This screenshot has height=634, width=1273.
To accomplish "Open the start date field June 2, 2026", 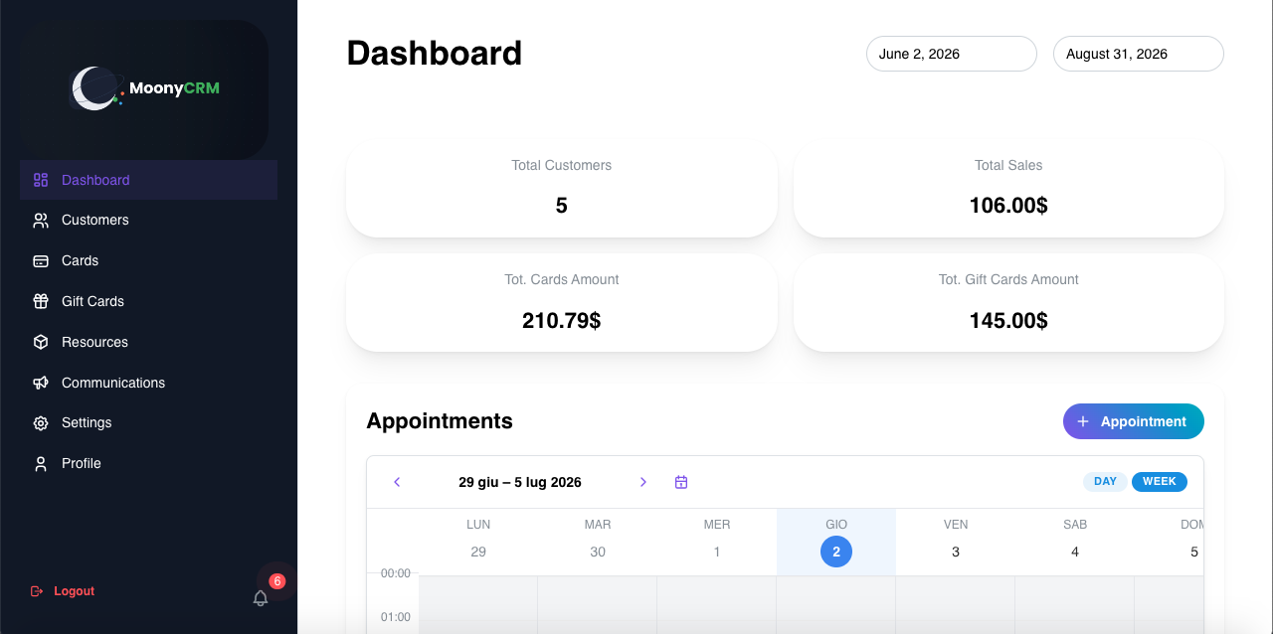I will pos(952,54).
